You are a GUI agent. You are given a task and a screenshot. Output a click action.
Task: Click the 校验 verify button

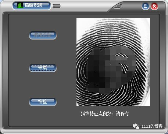tap(43, 102)
